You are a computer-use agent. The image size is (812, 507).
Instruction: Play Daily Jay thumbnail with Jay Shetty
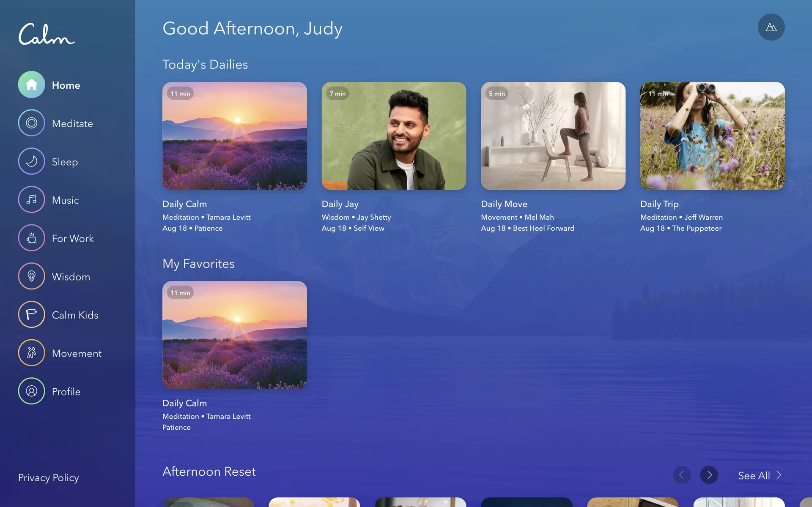click(394, 136)
